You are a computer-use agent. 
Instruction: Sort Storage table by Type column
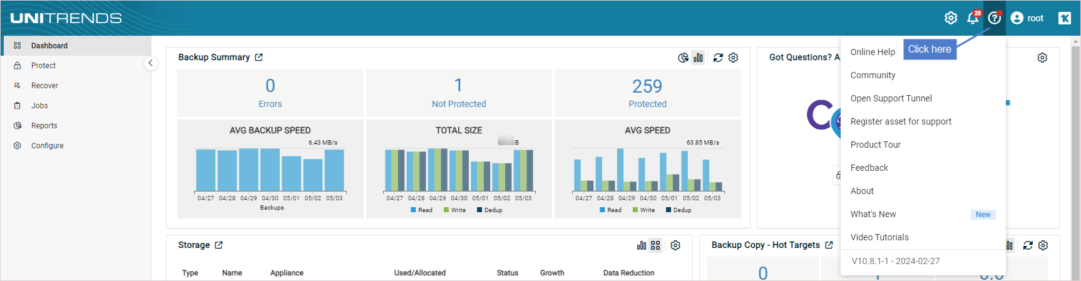pyautogui.click(x=190, y=273)
